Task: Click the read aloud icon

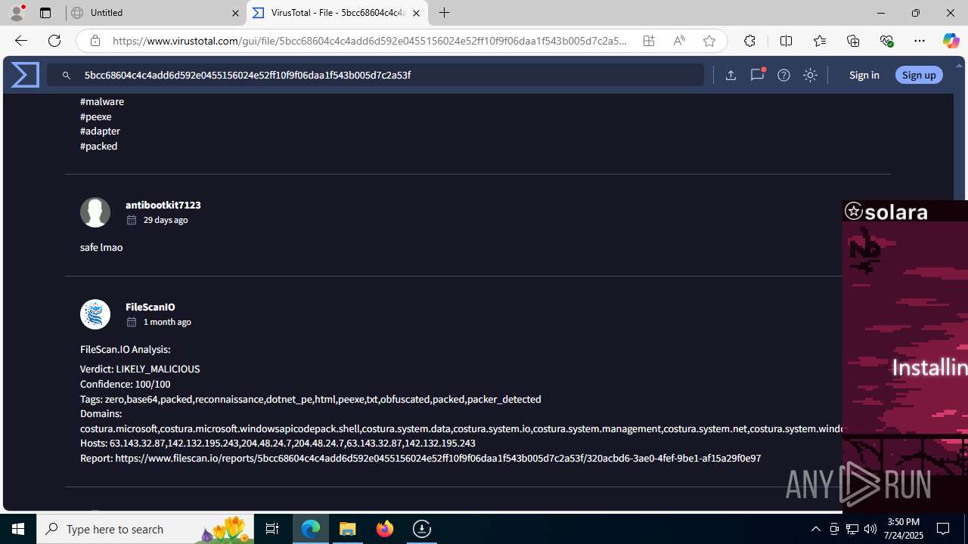Action: click(679, 41)
